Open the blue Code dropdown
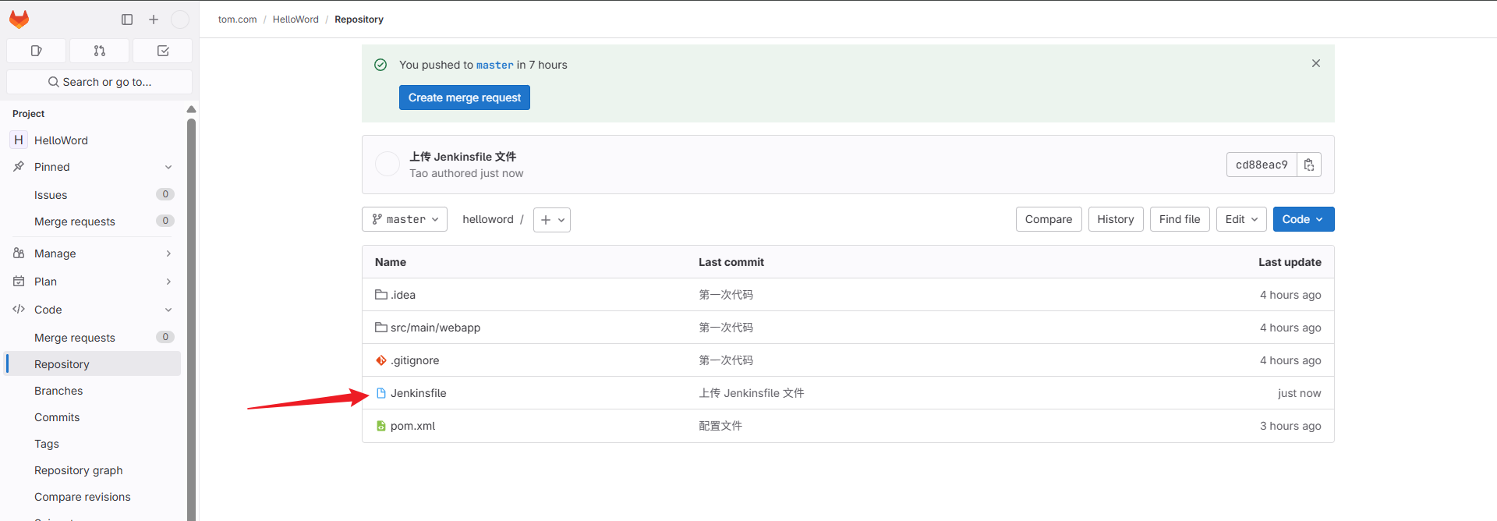 coord(1304,219)
